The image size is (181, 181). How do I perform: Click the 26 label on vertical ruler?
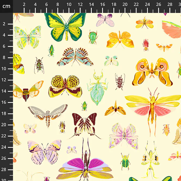pyautogui.click(x=4, y=158)
